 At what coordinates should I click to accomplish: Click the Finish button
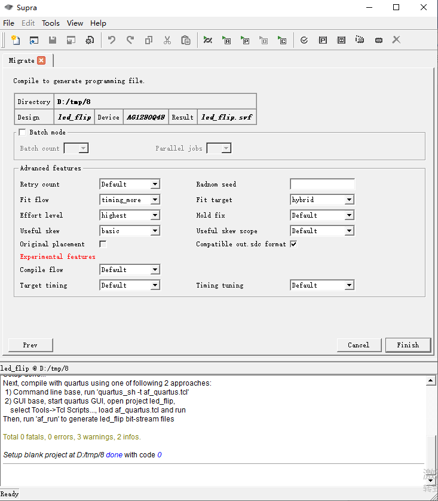pos(408,345)
